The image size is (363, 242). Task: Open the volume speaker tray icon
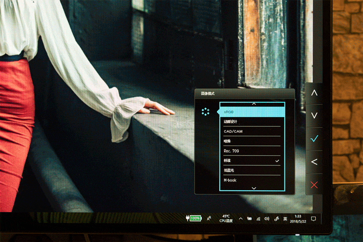coord(267,218)
